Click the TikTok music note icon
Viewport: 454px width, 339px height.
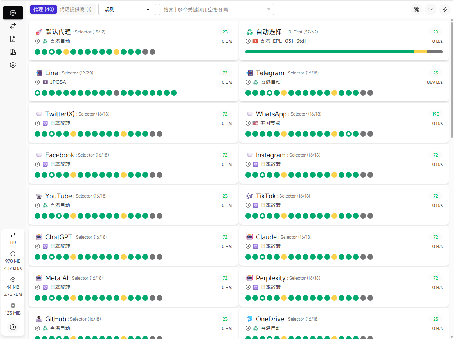pyautogui.click(x=249, y=196)
